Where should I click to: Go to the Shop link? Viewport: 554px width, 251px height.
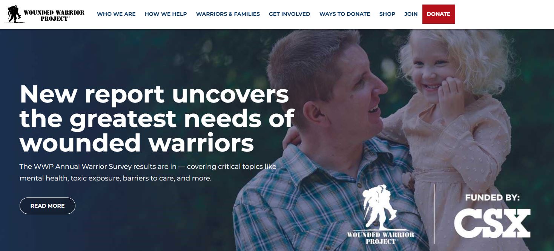pos(387,14)
